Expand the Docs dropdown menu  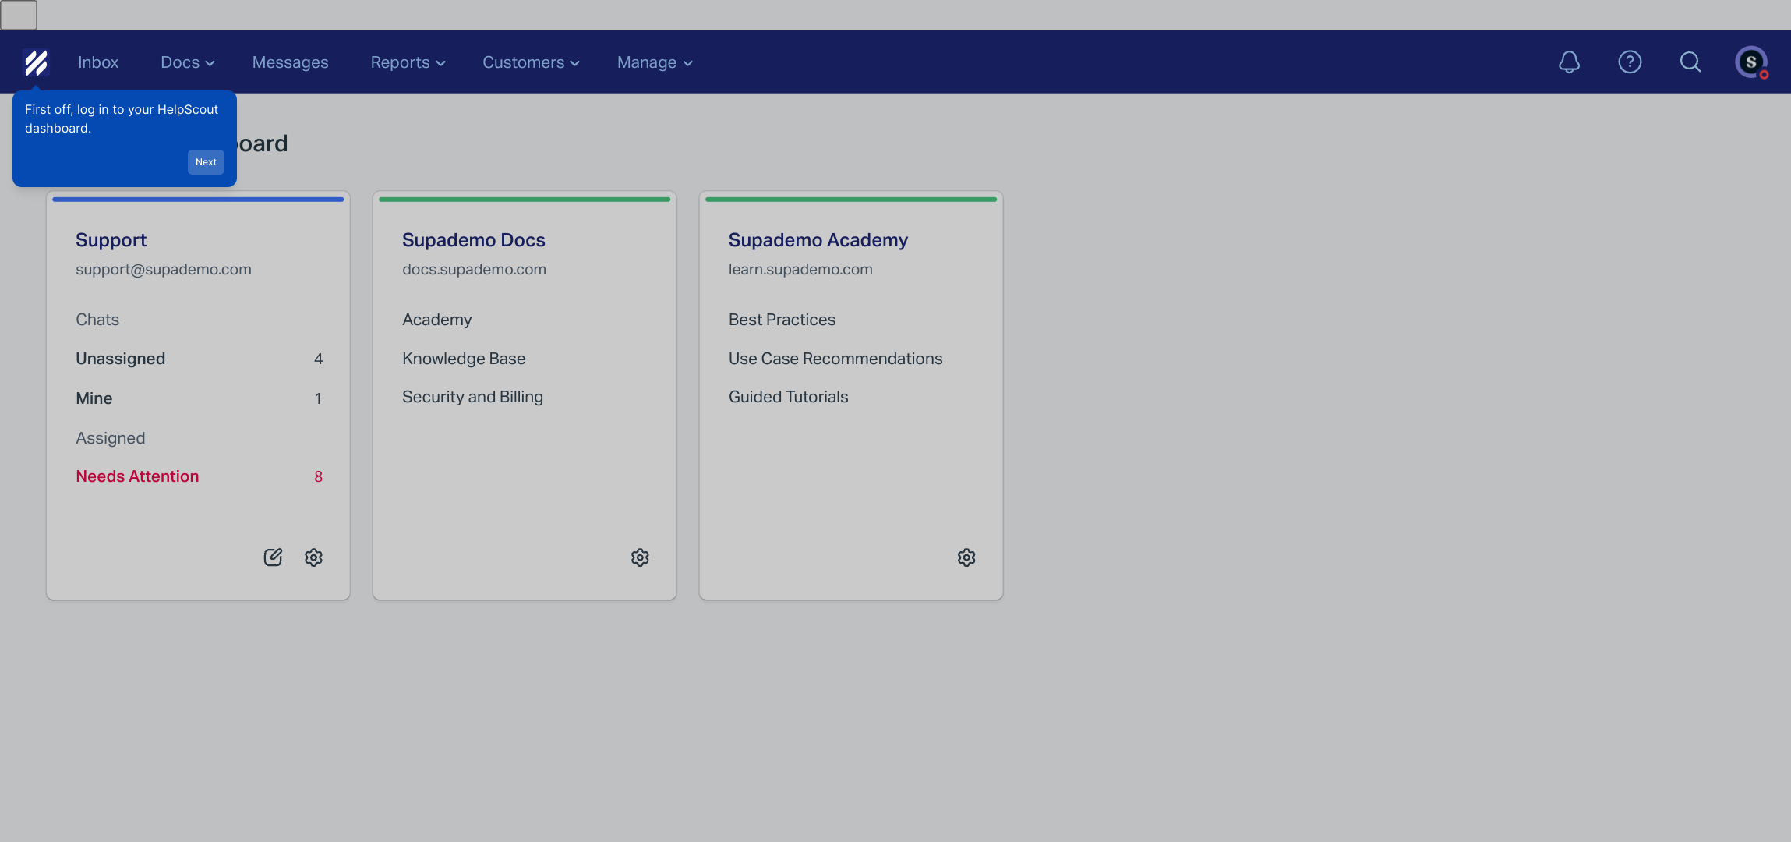[x=188, y=62]
